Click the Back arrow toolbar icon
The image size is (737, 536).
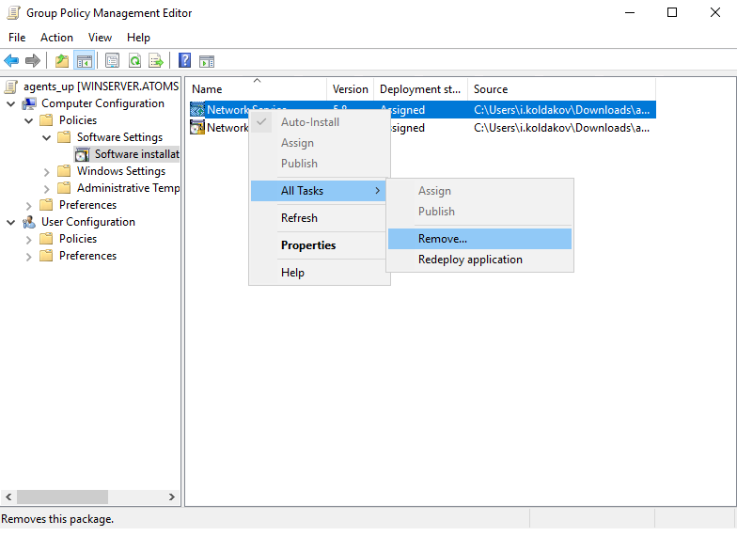[x=11, y=61]
